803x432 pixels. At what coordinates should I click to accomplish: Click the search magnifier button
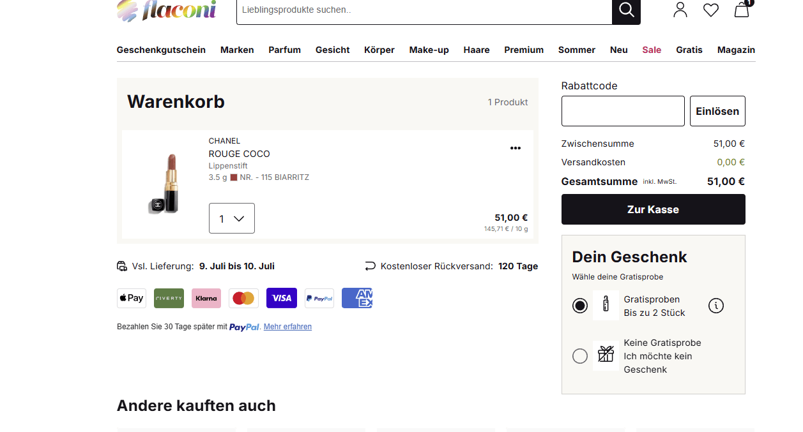(x=626, y=11)
